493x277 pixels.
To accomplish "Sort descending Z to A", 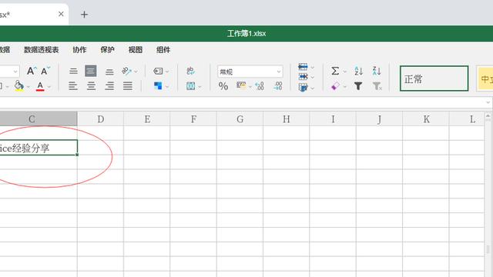I will click(377, 71).
